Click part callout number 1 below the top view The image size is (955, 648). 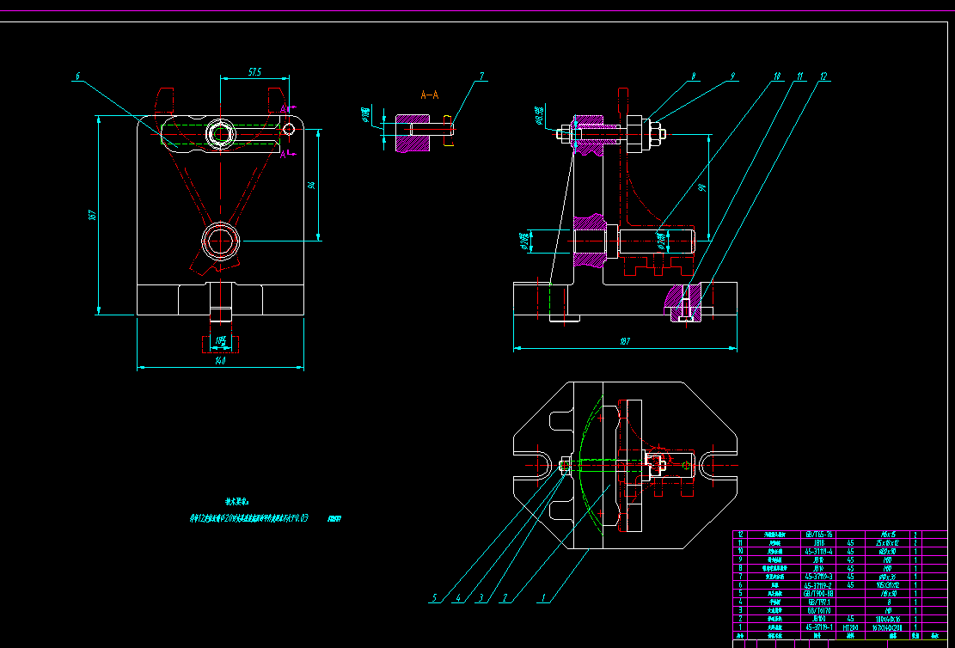point(543,599)
